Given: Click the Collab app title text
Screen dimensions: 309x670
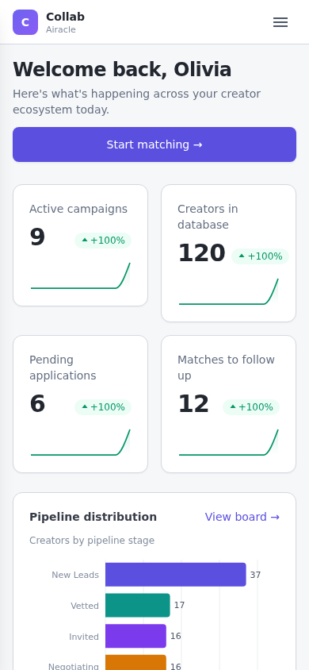Looking at the screenshot, I should pos(65,17).
